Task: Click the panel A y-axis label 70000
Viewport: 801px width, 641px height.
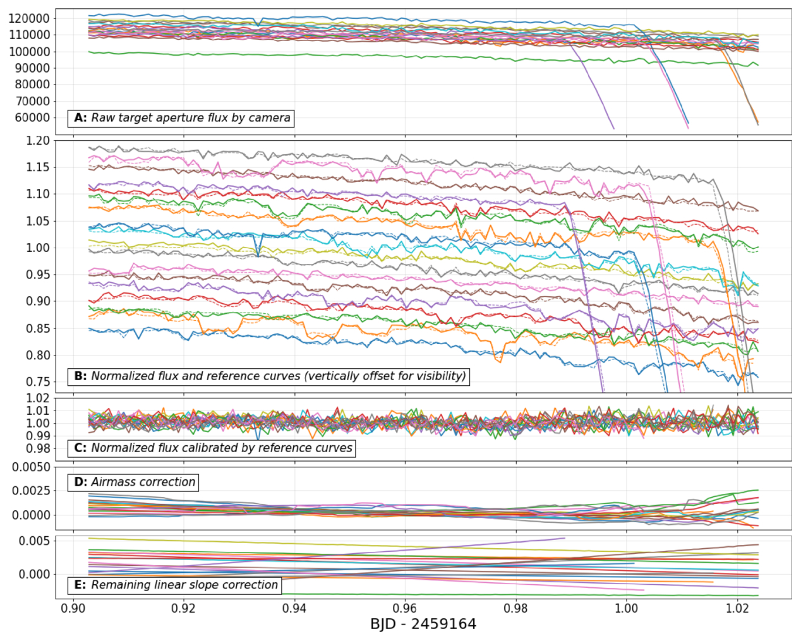Action: coord(32,101)
